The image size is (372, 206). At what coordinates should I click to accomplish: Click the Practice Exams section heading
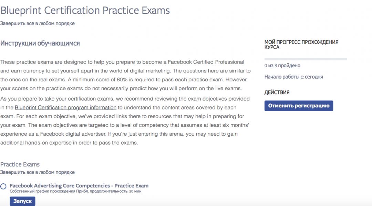[x=20, y=164]
